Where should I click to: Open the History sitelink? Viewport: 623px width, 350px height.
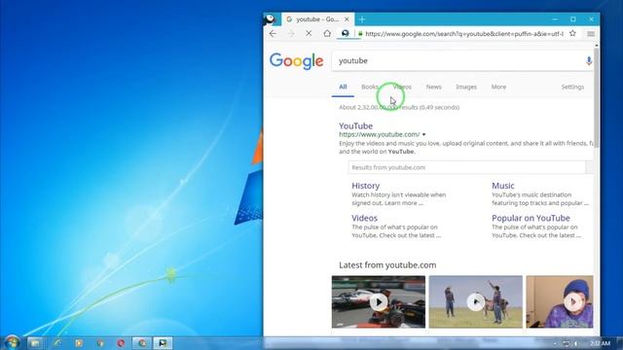366,186
